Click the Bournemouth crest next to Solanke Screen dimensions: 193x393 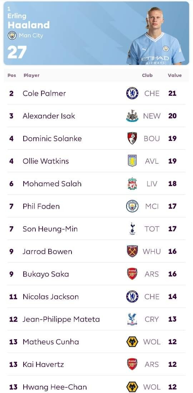[x=132, y=138]
